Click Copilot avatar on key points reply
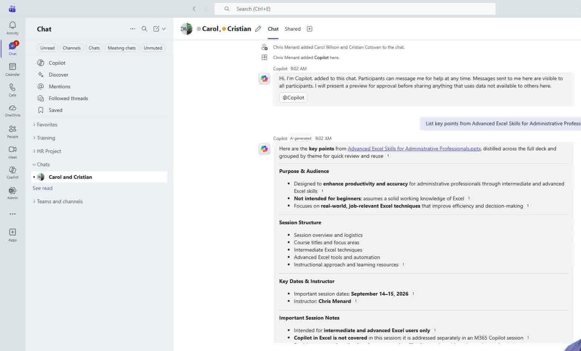This screenshot has width=581, height=351. coord(264,149)
